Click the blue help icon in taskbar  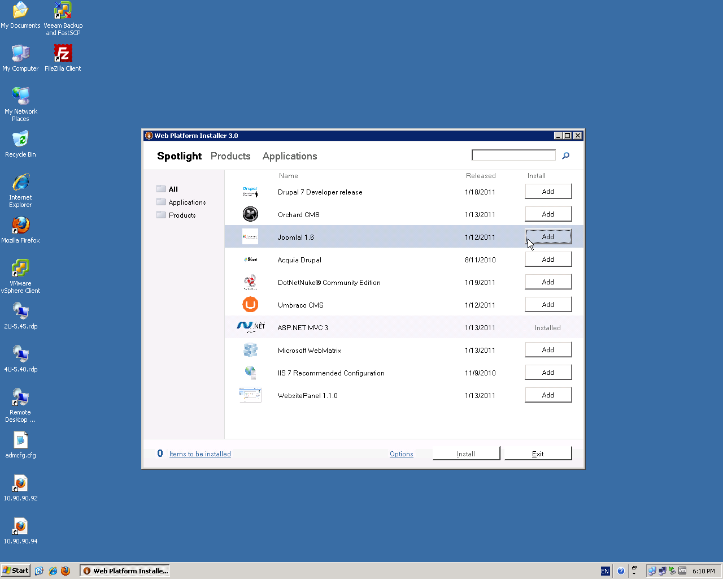[621, 571]
